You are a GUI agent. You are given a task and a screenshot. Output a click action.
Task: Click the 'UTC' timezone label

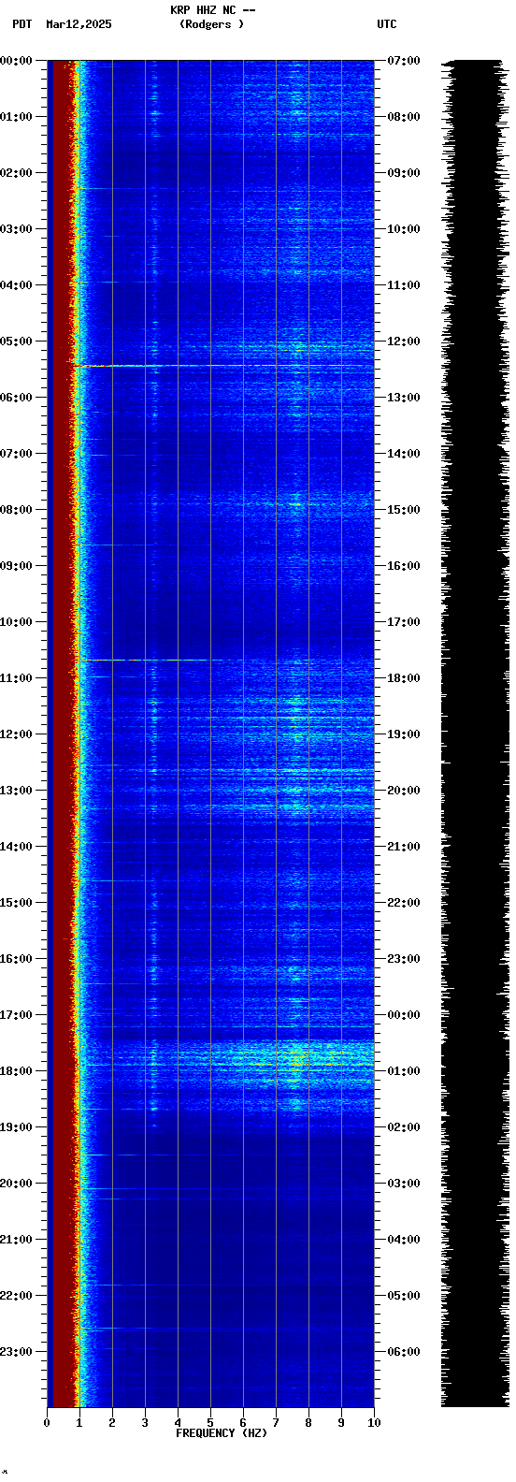pos(387,24)
